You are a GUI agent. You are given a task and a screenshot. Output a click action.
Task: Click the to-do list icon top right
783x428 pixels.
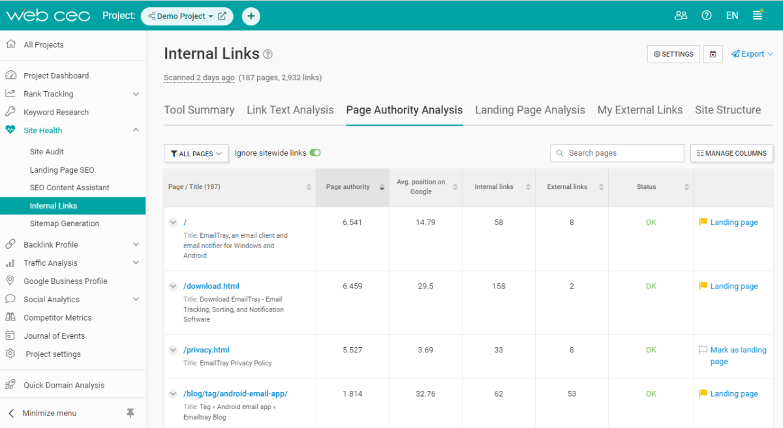tap(758, 14)
